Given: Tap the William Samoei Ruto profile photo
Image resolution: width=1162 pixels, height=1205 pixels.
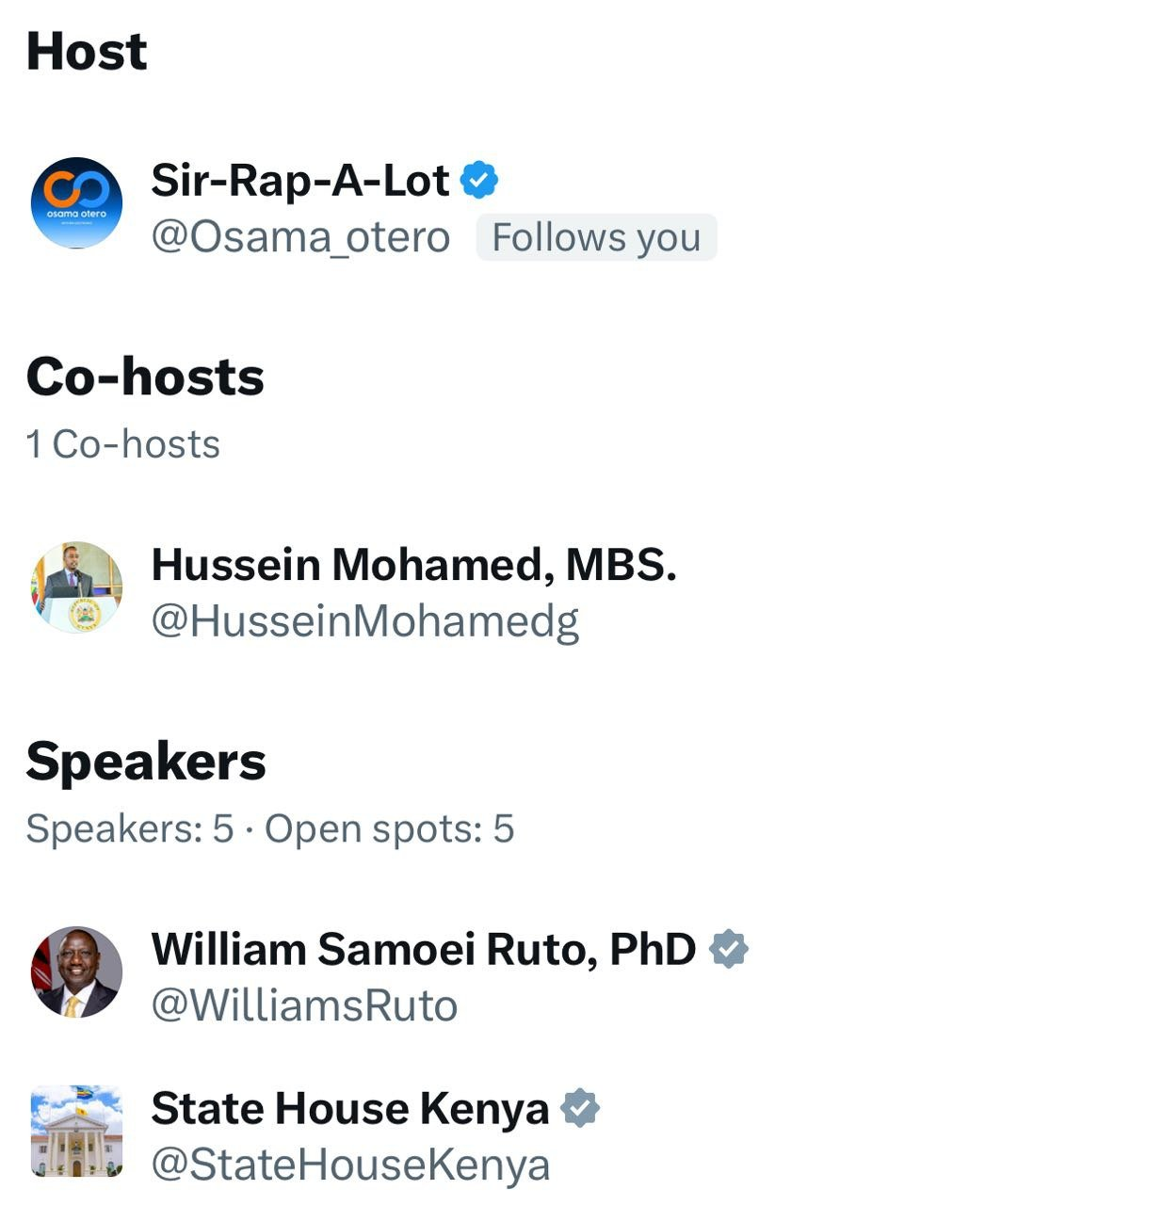Looking at the screenshot, I should 76,972.
